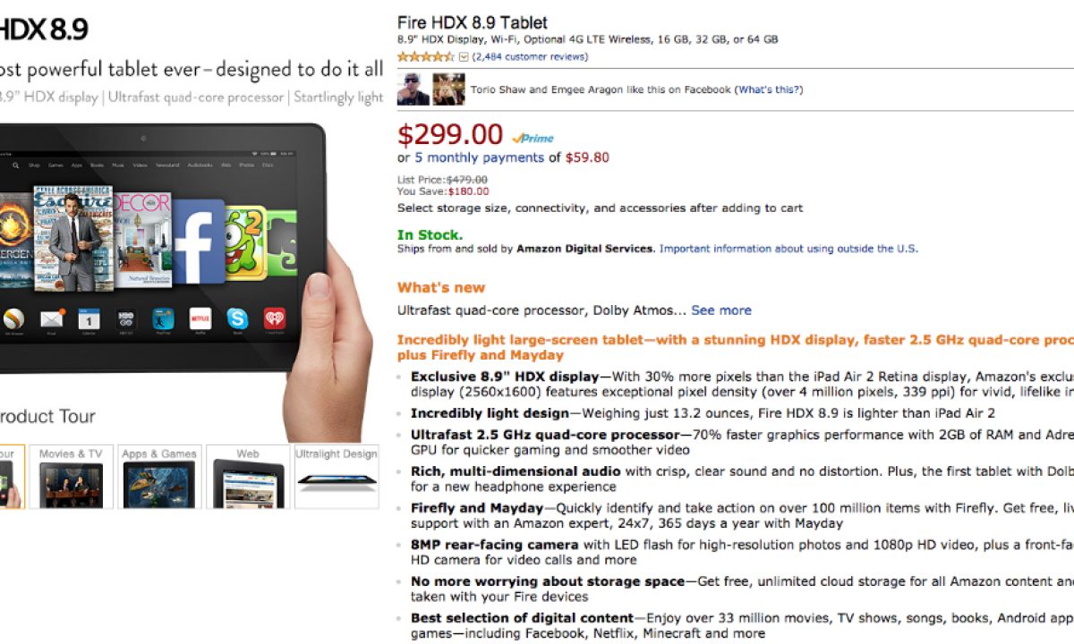Select the Movies & TV tour tab

pyautogui.click(x=71, y=476)
